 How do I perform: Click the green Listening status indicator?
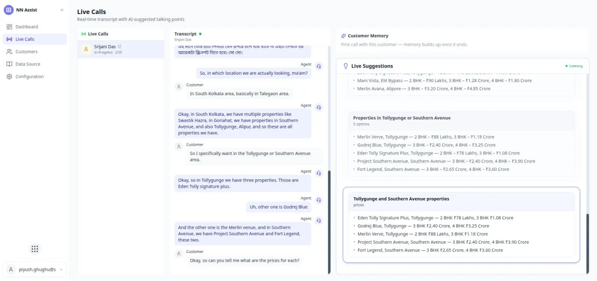coord(574,66)
